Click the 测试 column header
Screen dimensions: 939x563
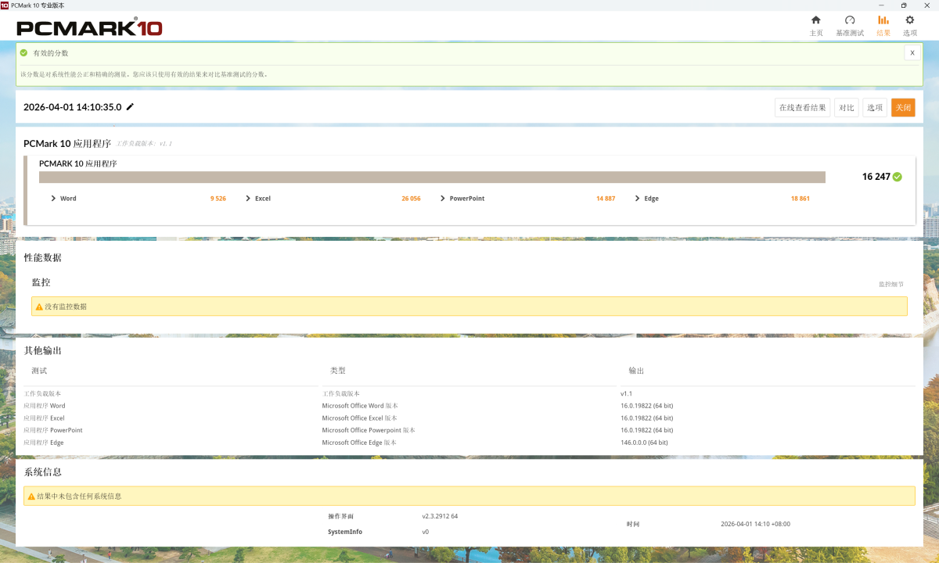[x=39, y=371]
